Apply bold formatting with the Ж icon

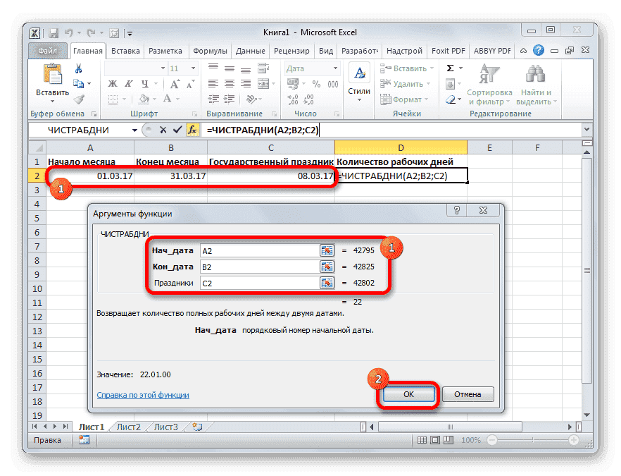(113, 83)
